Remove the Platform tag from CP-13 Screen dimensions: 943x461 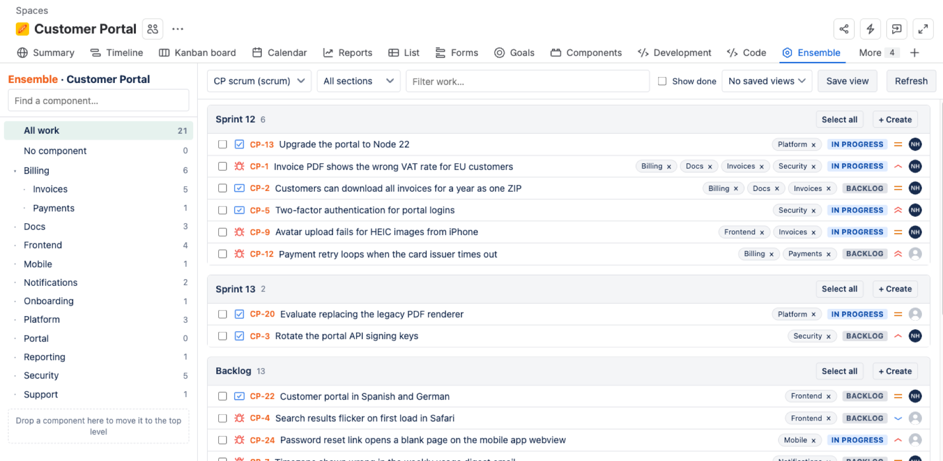click(813, 145)
